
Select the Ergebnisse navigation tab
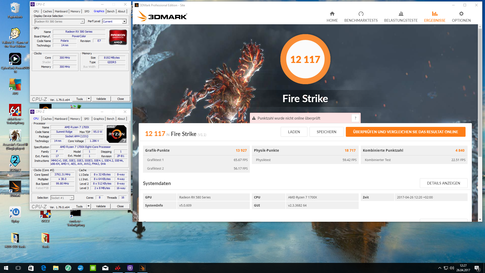click(434, 17)
